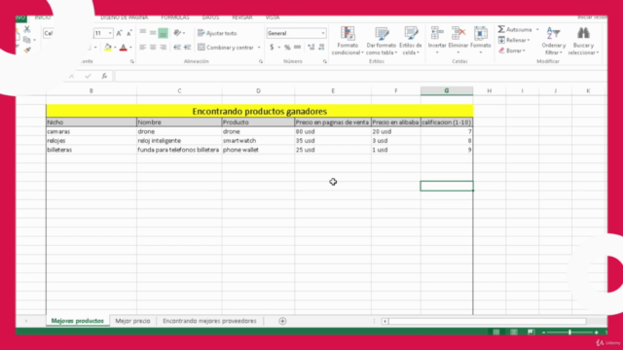The image size is (623, 350).
Task: Open the FÓRMULAS ribbon tab
Action: coord(175,17)
